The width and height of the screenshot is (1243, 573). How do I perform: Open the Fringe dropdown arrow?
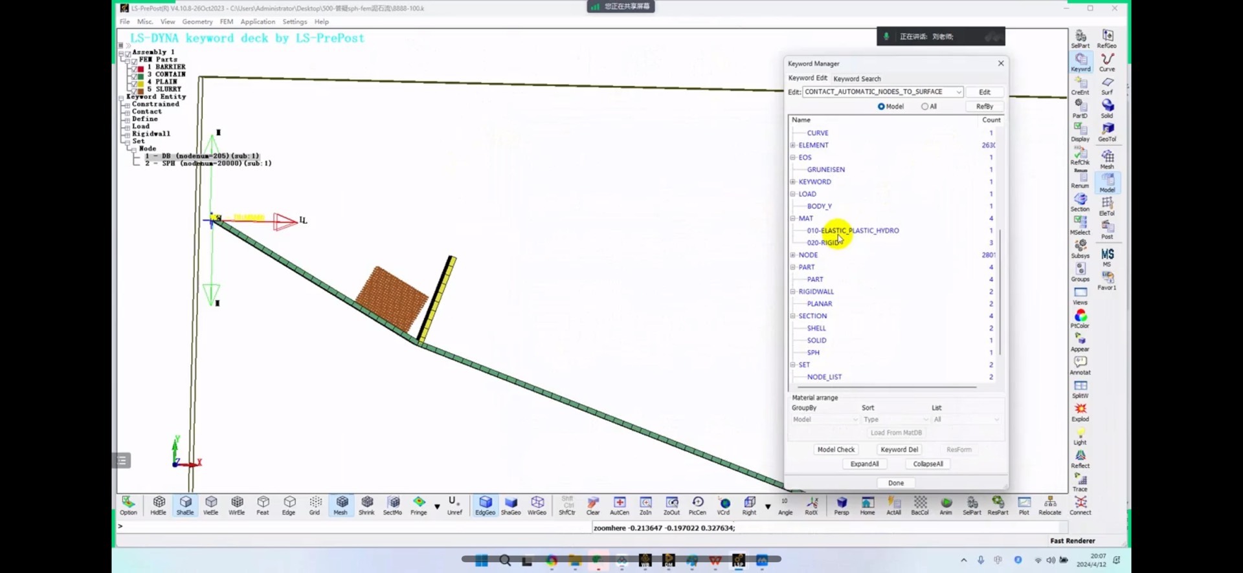437,506
